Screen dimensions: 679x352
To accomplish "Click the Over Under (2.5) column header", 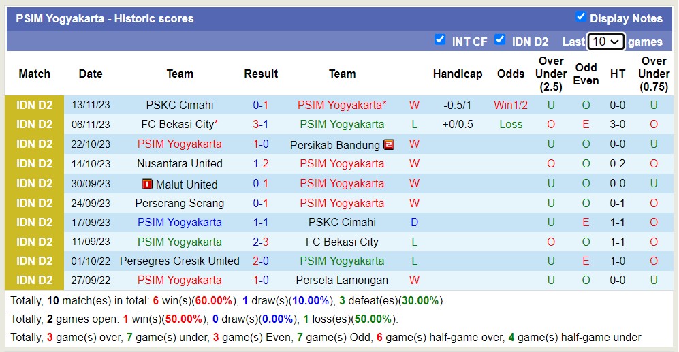I will coord(551,74).
